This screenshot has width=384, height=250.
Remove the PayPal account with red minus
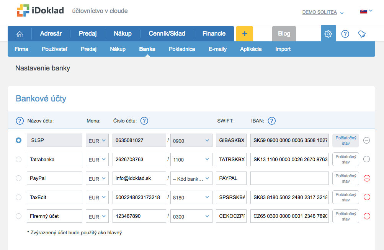click(366, 178)
